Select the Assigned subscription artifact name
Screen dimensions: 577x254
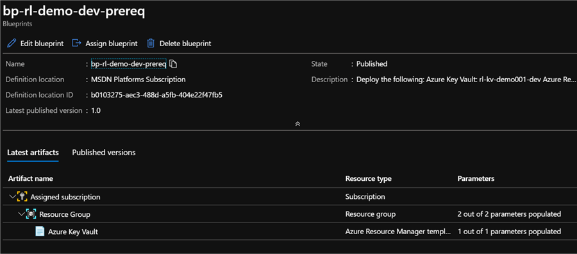point(65,197)
